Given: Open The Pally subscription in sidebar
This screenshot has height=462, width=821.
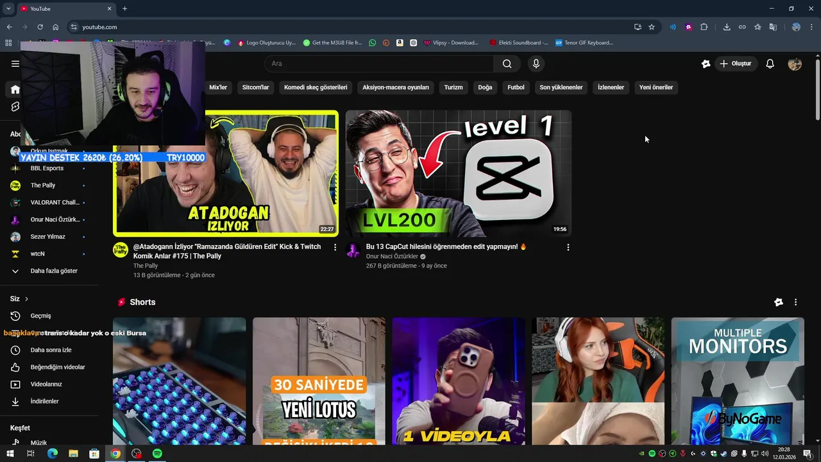Looking at the screenshot, I should [x=49, y=185].
